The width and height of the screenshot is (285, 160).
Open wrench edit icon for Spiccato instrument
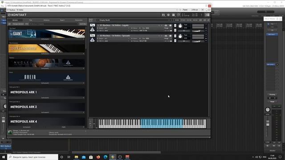pyautogui.click(x=92, y=36)
